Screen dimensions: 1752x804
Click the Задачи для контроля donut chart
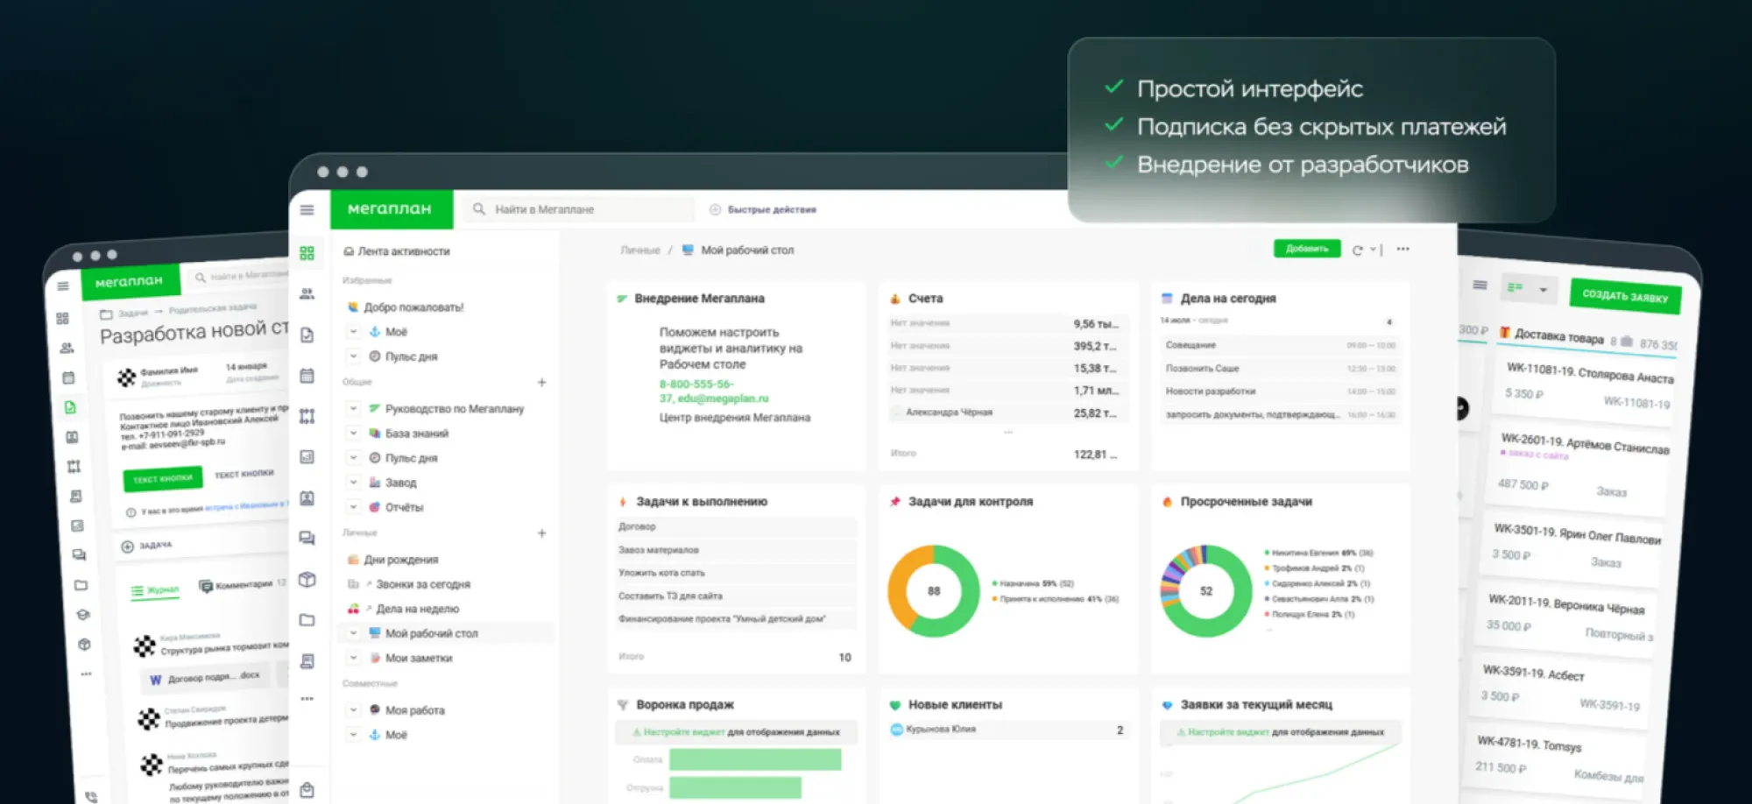(934, 591)
